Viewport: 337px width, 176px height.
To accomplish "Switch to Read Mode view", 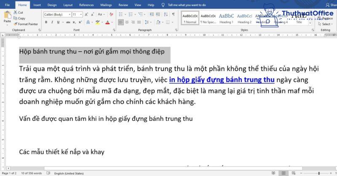I will tap(273, 173).
